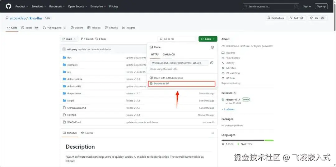Switch to the Actions tab

(x=77, y=28)
